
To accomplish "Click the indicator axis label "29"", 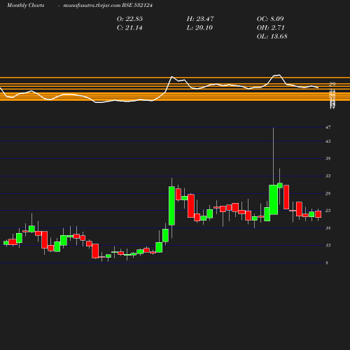I will pos(332,84).
